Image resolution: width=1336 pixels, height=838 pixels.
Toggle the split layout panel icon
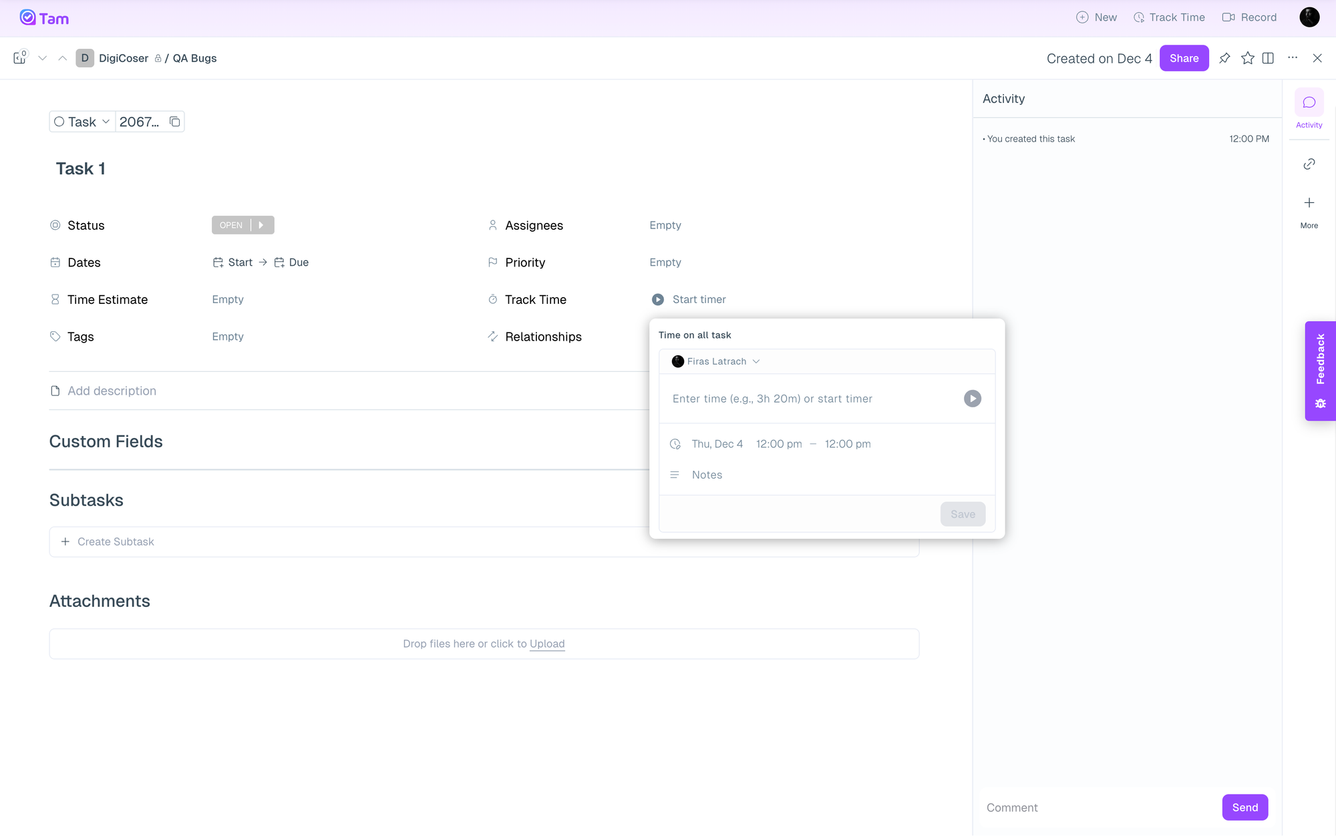pos(1268,58)
